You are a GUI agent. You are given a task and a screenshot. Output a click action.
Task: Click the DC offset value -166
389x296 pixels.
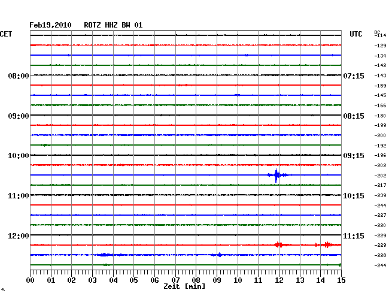[380, 106]
